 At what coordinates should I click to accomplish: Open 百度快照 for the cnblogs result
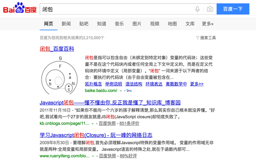[107, 123]
